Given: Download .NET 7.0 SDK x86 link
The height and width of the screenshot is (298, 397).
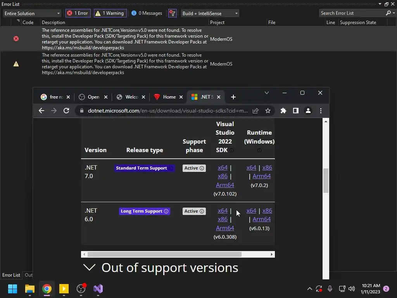Looking at the screenshot, I should (223, 176).
